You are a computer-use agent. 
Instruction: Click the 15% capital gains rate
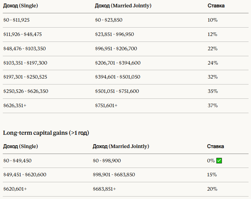point(212,175)
